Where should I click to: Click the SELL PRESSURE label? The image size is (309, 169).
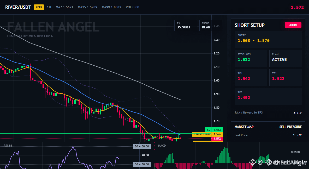[290, 127]
